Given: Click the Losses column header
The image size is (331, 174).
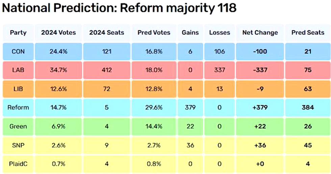Looking at the screenshot, I should 220,33.
